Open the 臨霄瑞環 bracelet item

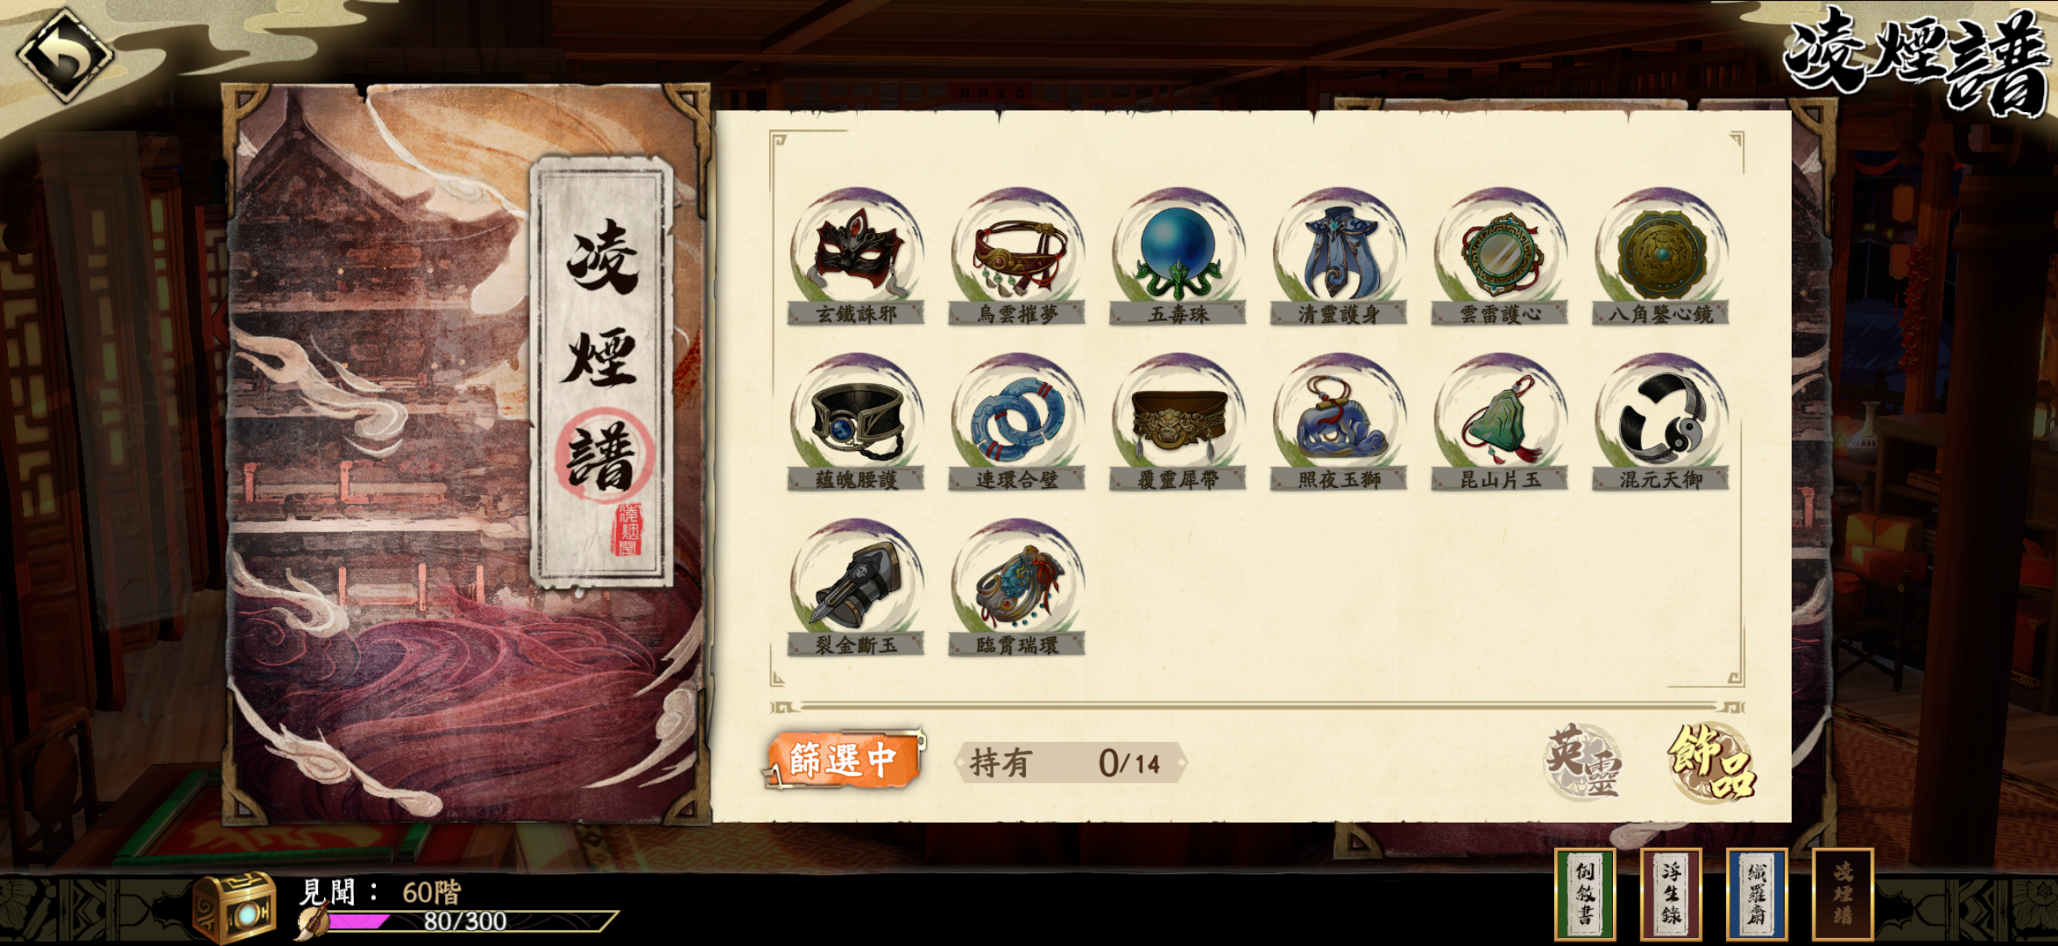1017,588
